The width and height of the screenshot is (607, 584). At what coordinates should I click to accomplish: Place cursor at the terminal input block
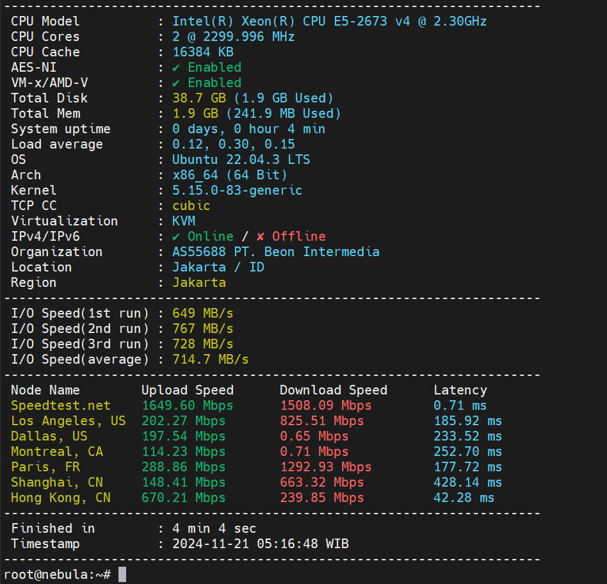[x=122, y=574]
